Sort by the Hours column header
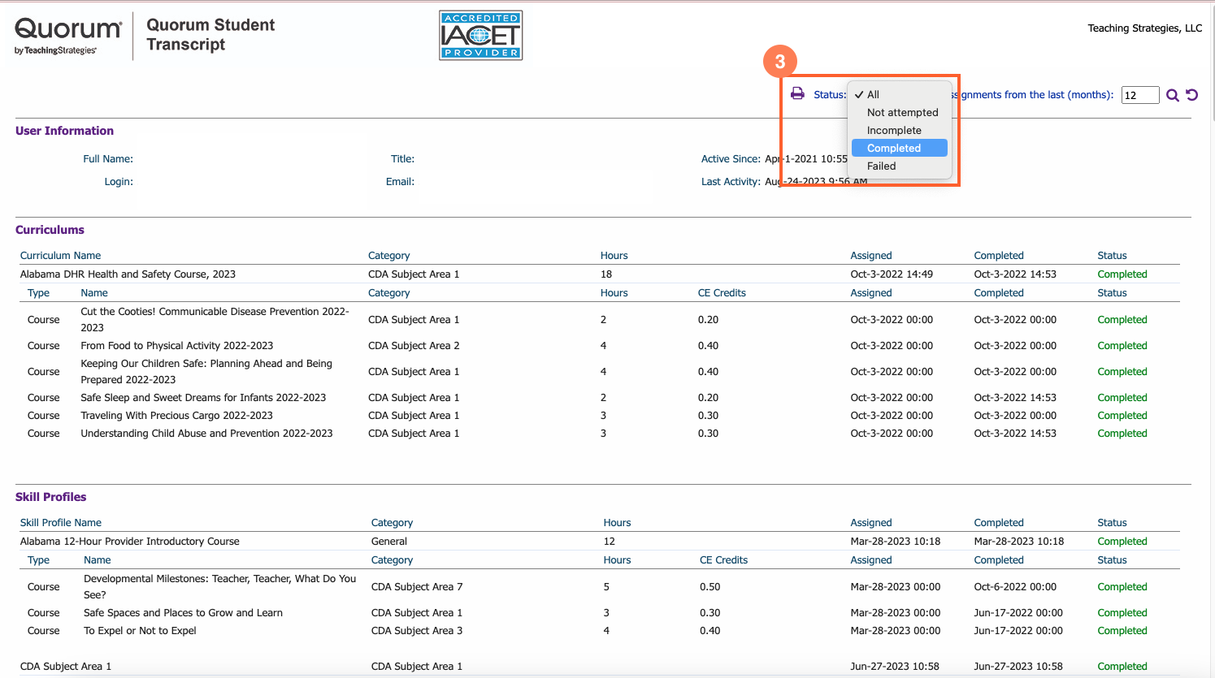The height and width of the screenshot is (678, 1215). click(614, 255)
